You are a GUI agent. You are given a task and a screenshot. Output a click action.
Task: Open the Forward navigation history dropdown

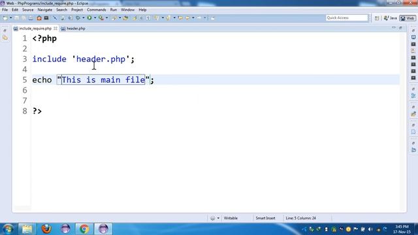205,18
